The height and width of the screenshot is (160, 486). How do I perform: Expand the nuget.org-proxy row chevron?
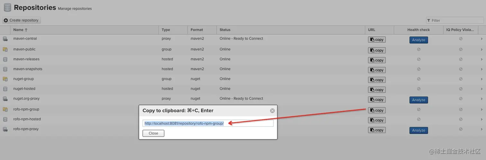(x=482, y=99)
